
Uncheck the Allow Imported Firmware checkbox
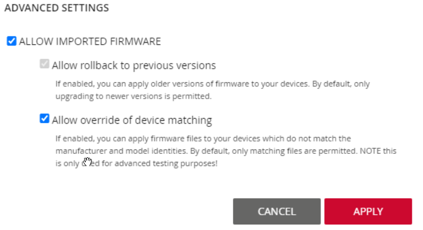[x=12, y=41]
